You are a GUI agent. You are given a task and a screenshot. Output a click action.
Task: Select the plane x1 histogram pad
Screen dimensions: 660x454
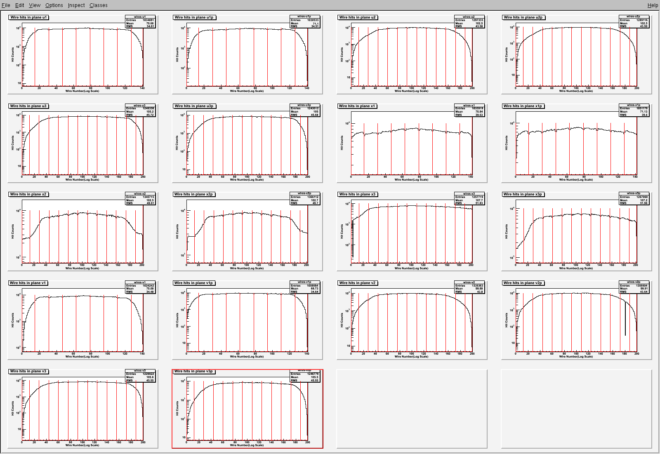[412, 143]
